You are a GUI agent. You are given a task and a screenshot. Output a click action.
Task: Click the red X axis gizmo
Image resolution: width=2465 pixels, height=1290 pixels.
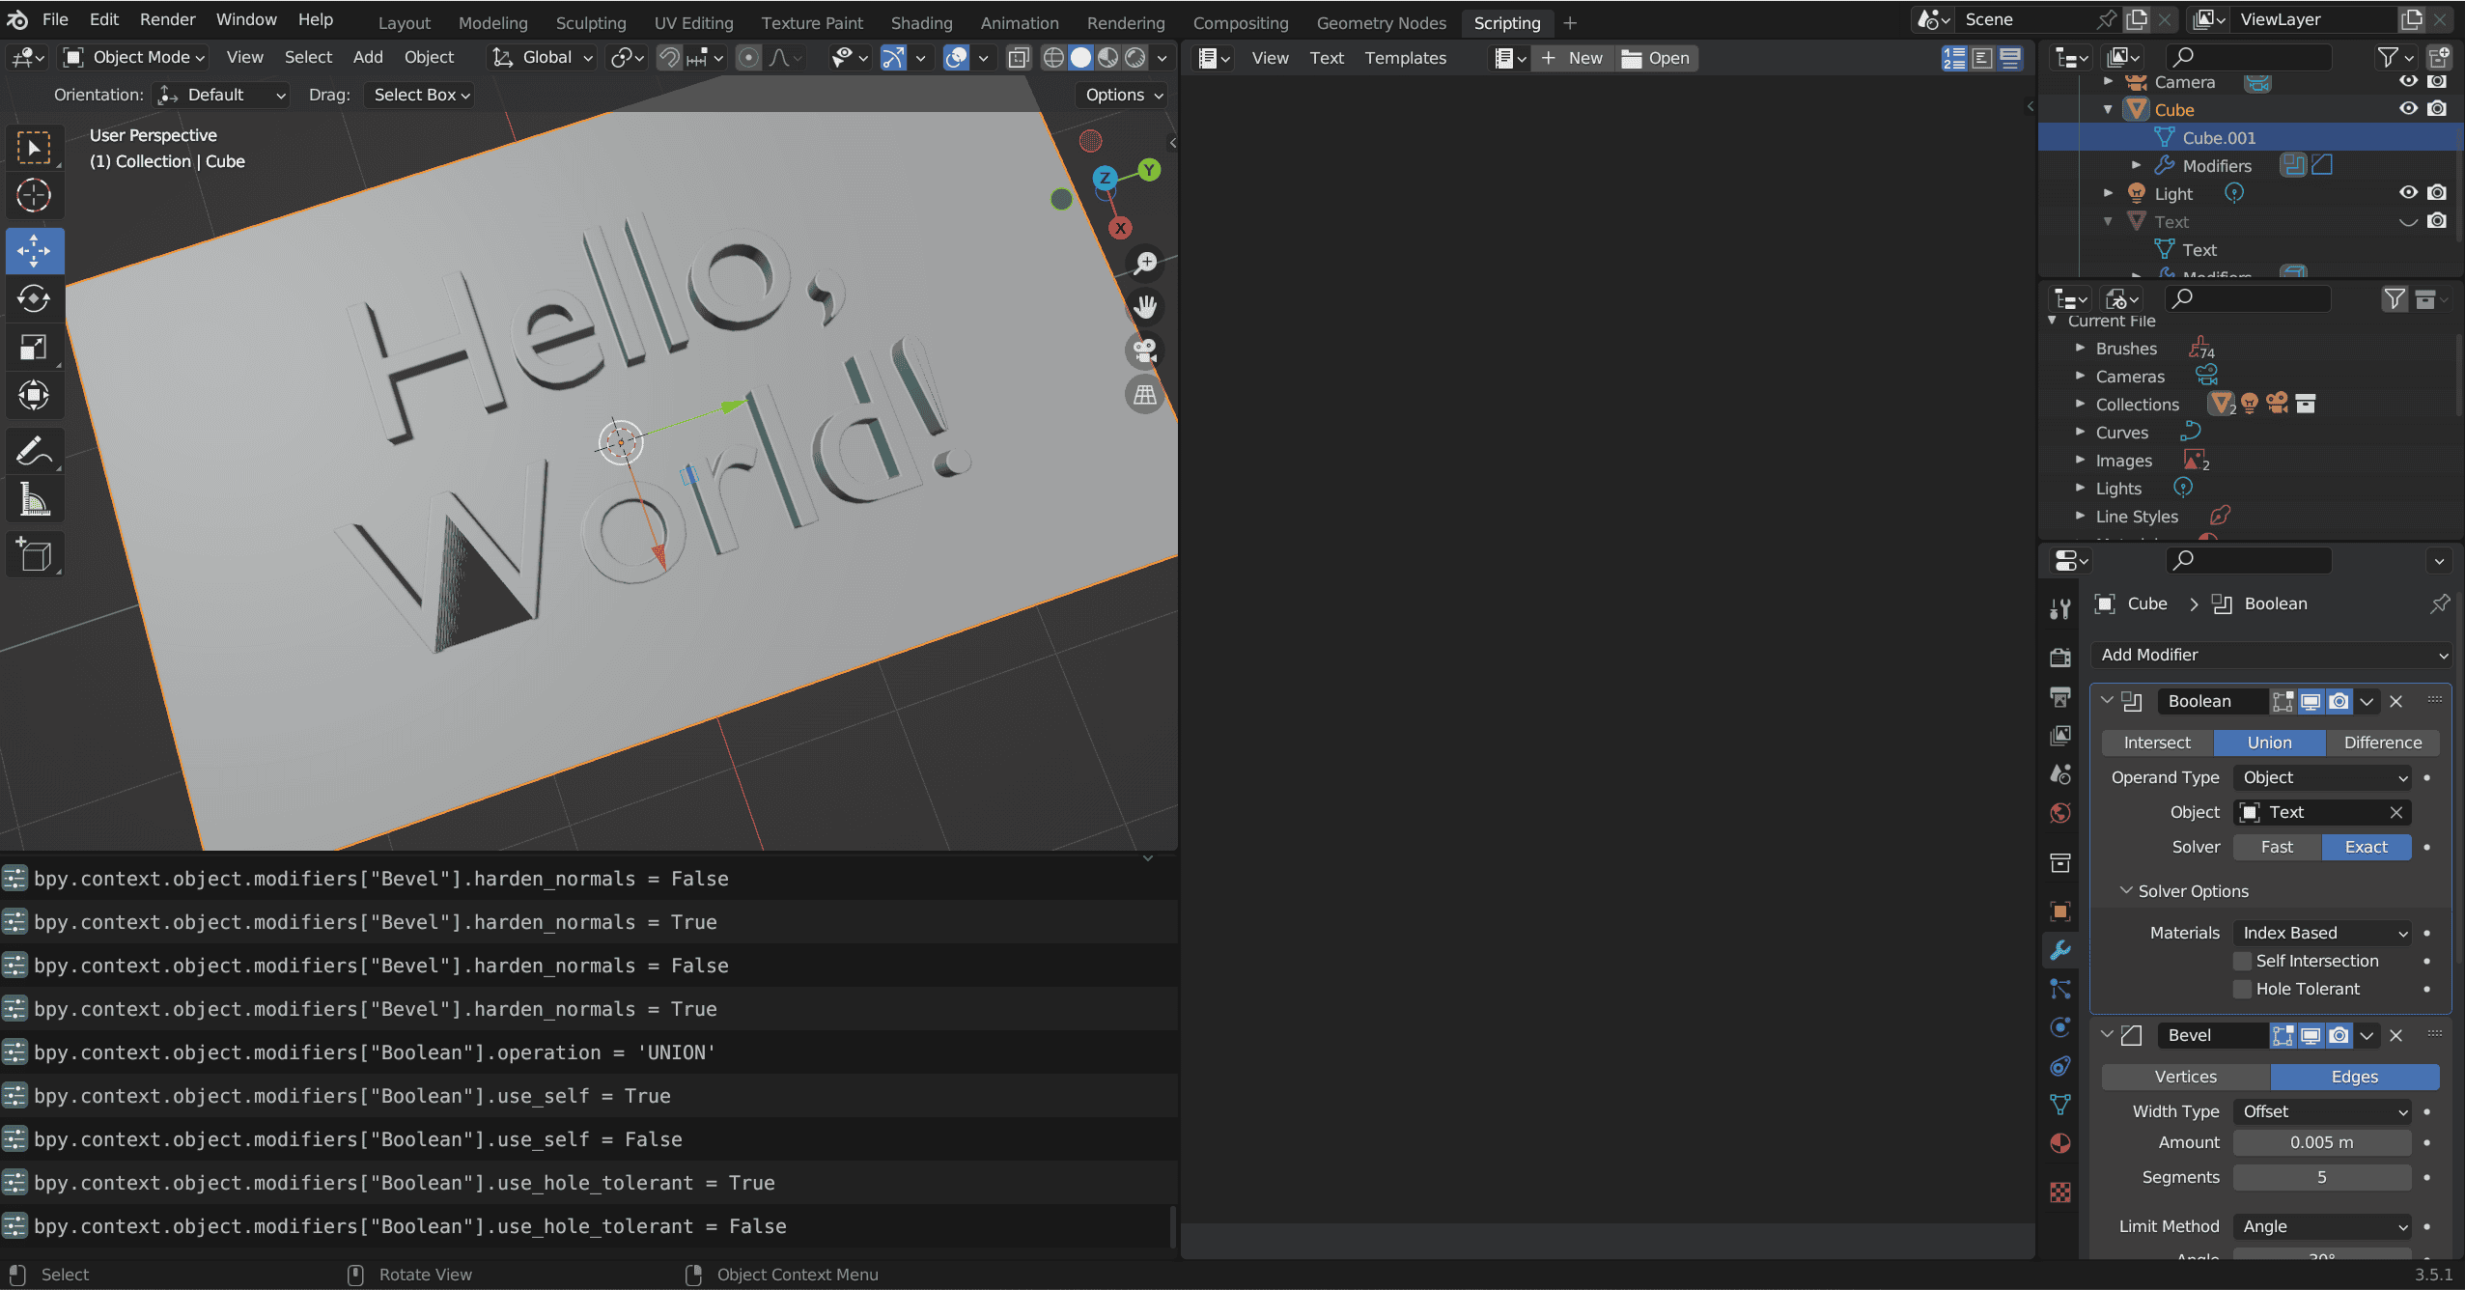pos(1120,229)
